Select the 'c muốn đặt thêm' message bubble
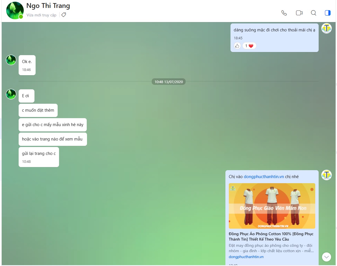 pos(38,110)
